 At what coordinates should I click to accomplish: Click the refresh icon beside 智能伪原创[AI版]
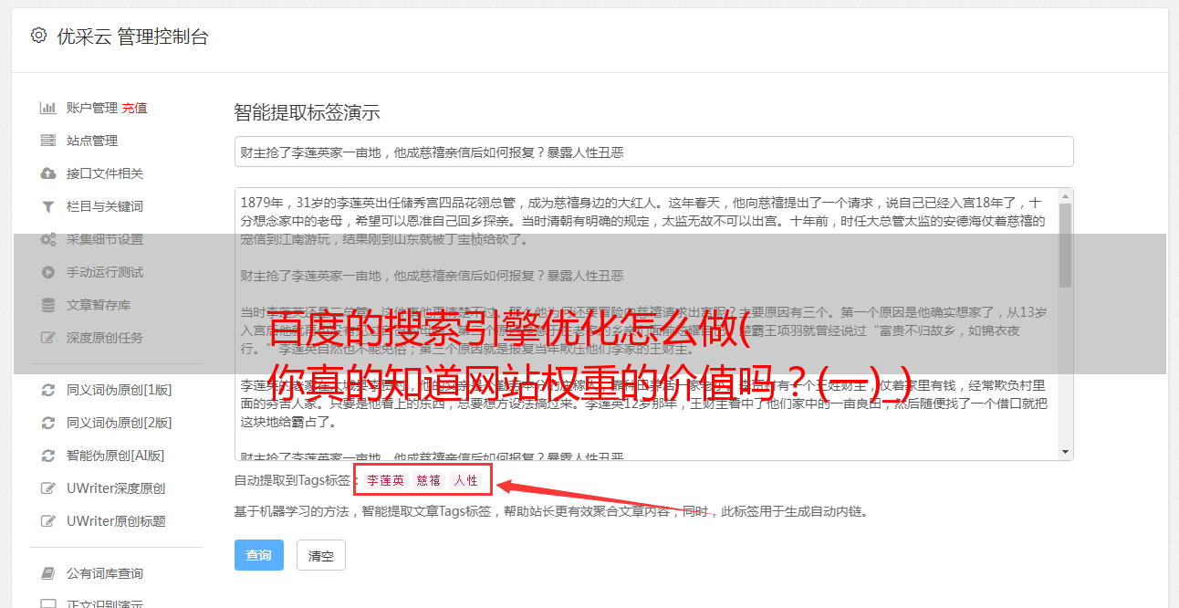[48, 456]
